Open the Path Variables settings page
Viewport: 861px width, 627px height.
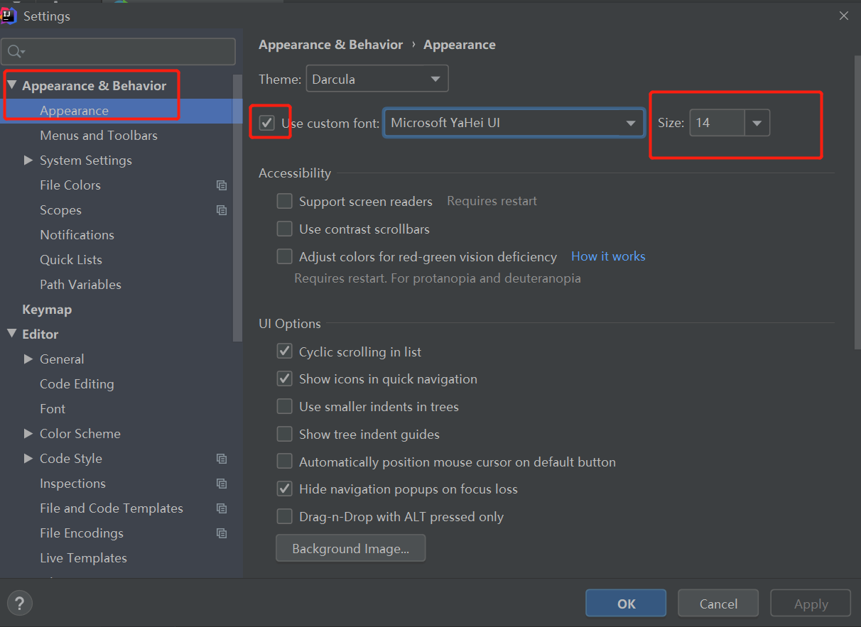pos(80,285)
